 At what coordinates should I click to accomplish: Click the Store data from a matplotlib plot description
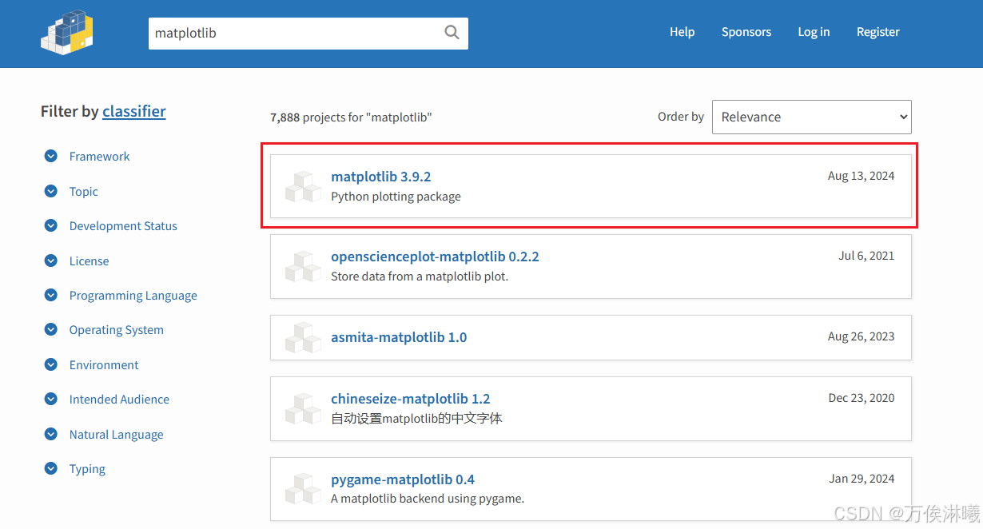click(420, 276)
